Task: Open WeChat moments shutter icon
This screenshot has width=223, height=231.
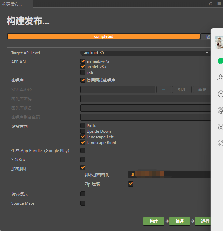Action: [220, 110]
